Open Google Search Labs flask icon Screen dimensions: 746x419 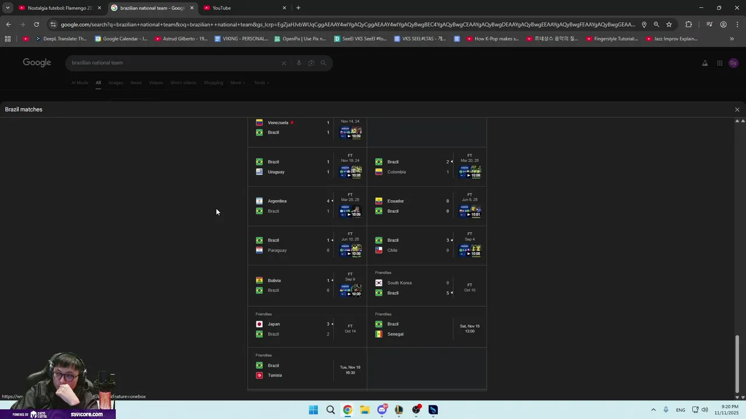[x=705, y=63]
